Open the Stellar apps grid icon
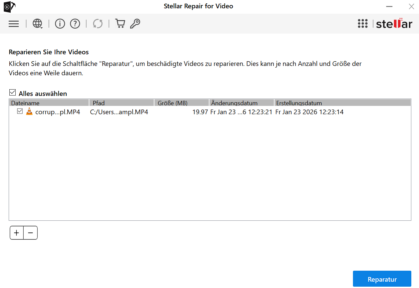Screen dimensions: 419x288 [x=363, y=24]
